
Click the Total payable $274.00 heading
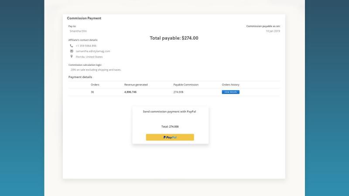174,38
